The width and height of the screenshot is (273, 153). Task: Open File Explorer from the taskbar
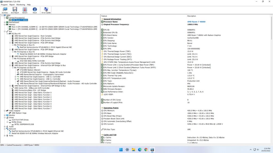point(133,150)
